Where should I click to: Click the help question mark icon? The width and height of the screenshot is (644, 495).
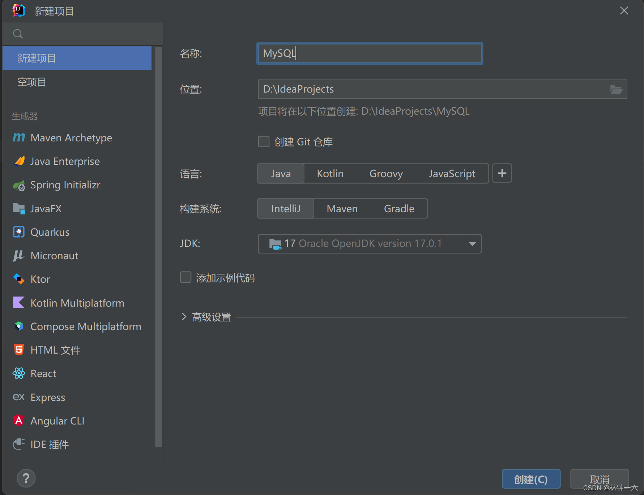click(x=26, y=478)
